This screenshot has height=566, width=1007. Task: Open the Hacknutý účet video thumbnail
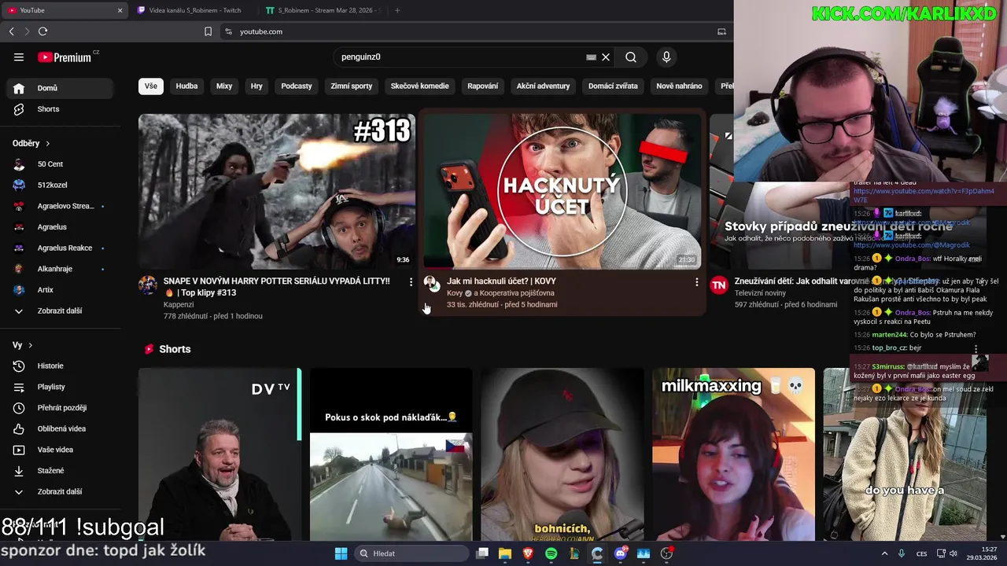coord(562,192)
